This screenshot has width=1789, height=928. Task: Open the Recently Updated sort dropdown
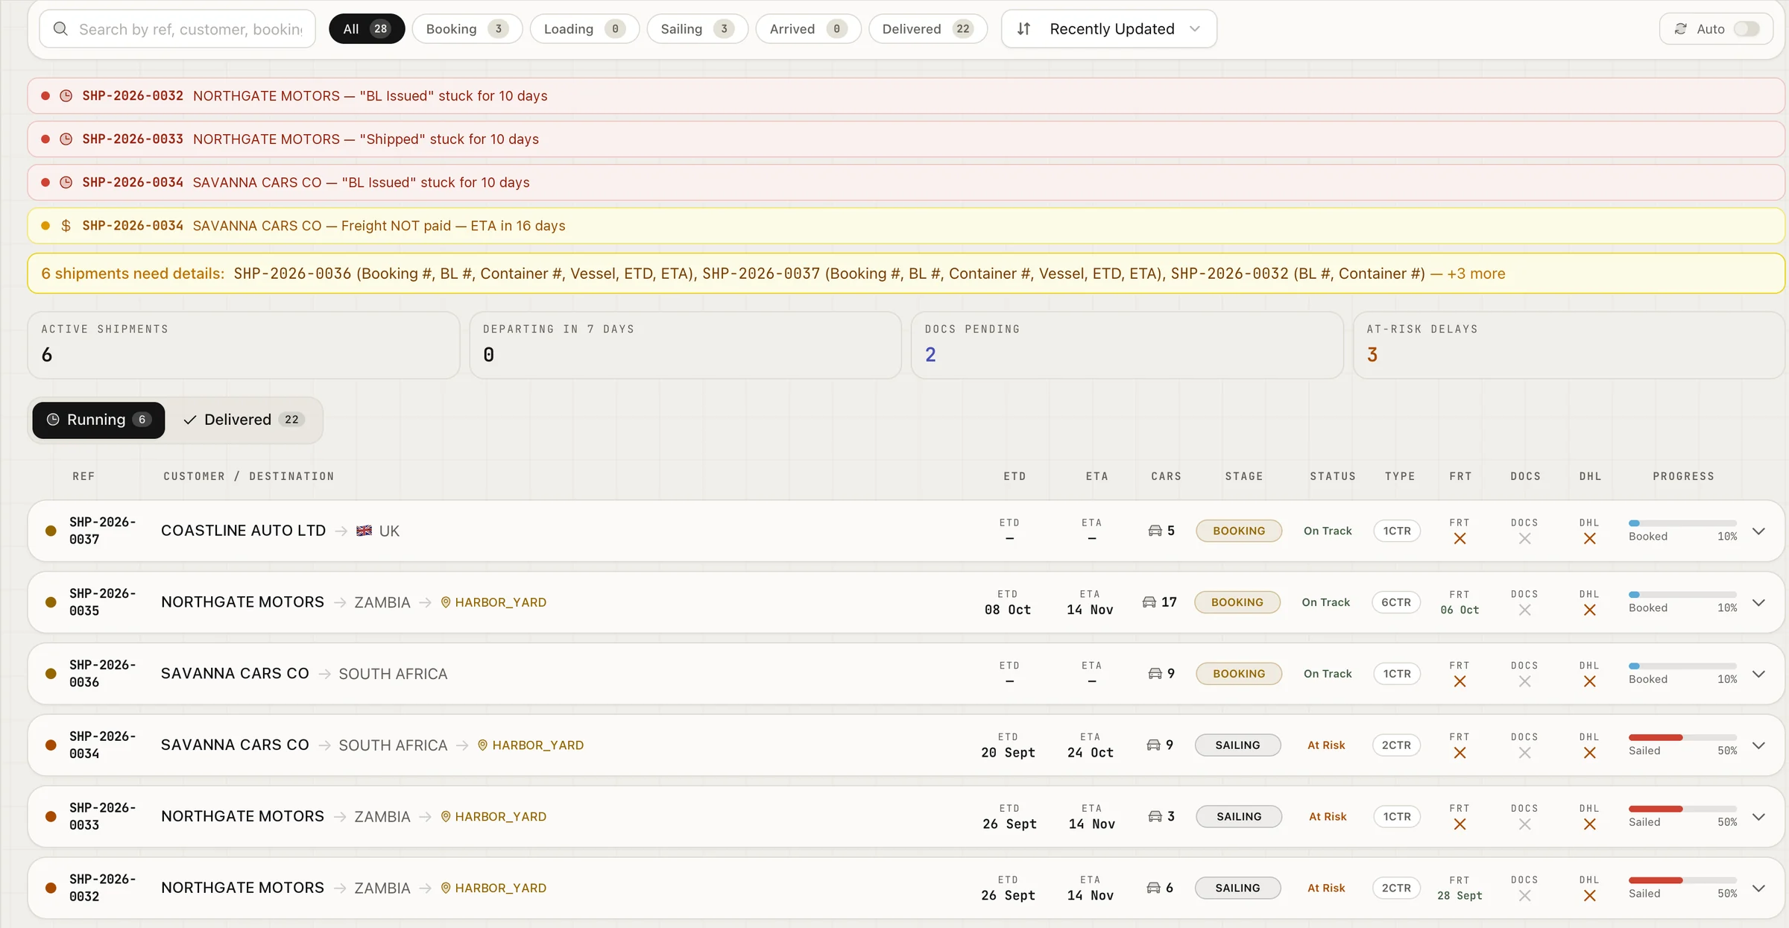(1108, 29)
